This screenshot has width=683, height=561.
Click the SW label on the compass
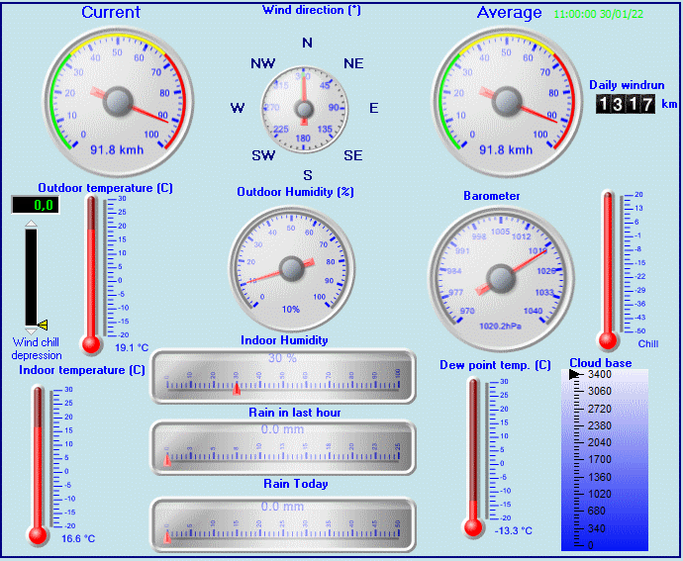click(263, 156)
